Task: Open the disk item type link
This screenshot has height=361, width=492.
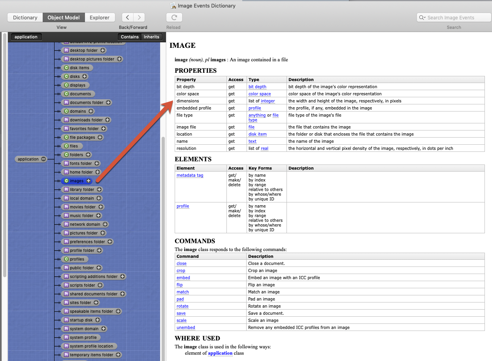Action: [258, 134]
